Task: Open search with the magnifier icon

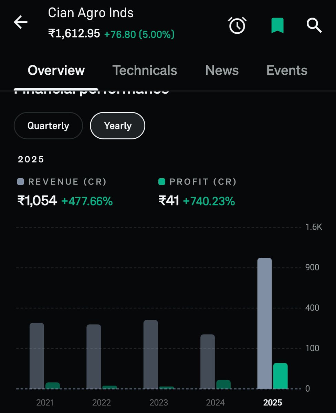Action: [314, 25]
